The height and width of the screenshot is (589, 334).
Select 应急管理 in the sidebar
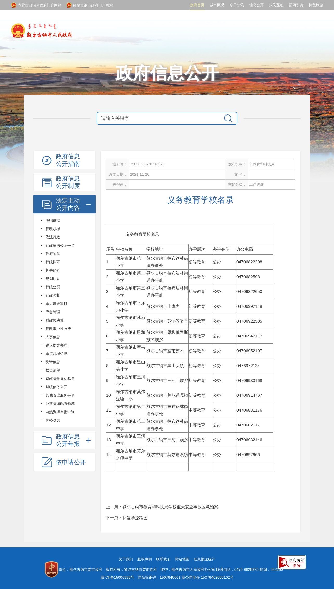point(53,312)
